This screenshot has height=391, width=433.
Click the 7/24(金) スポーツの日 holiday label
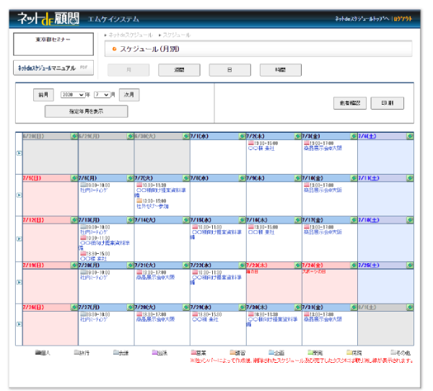click(x=314, y=271)
